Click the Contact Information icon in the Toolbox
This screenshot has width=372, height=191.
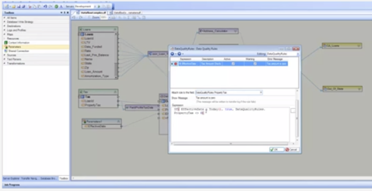pos(5,42)
